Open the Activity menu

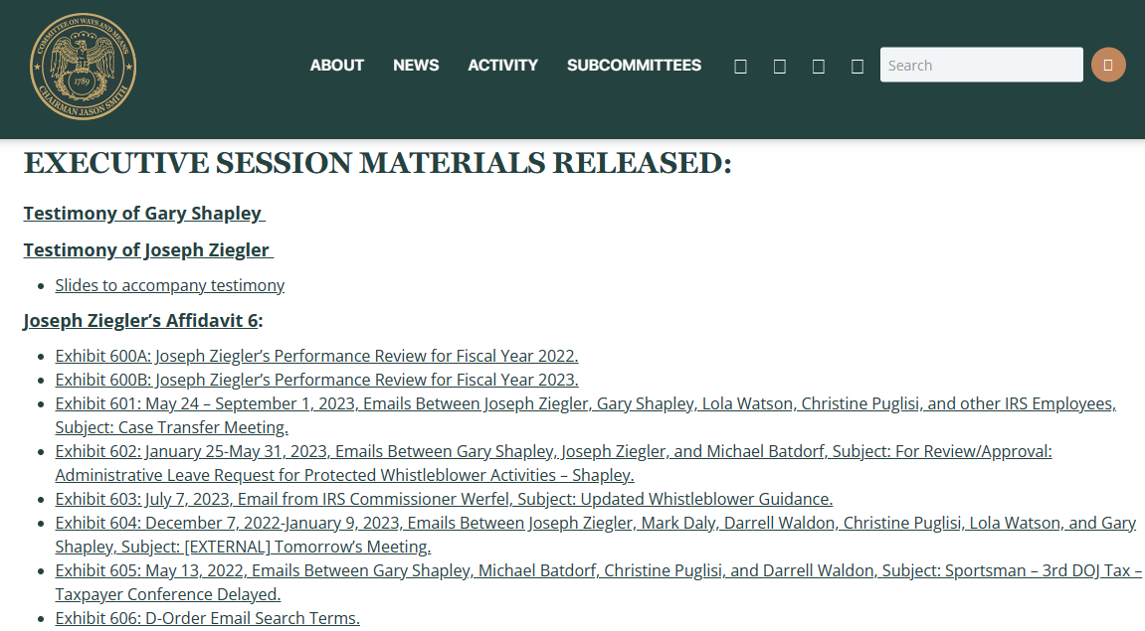click(x=503, y=65)
